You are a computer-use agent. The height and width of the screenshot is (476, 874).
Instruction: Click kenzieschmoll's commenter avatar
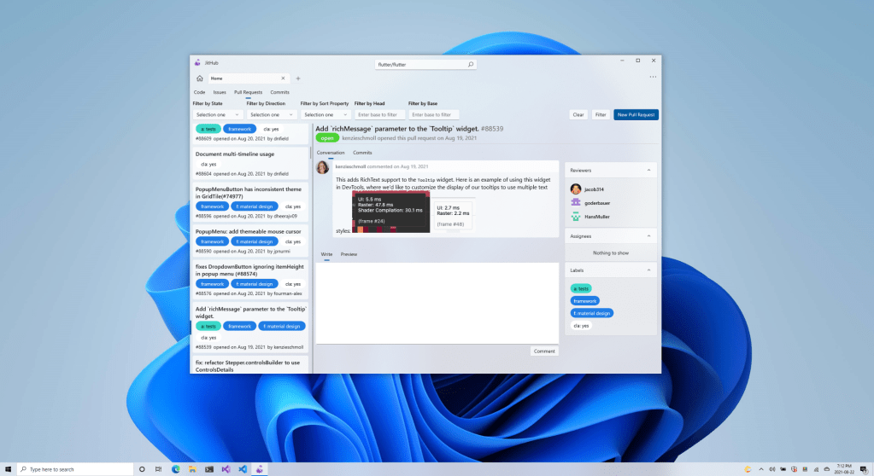click(323, 167)
